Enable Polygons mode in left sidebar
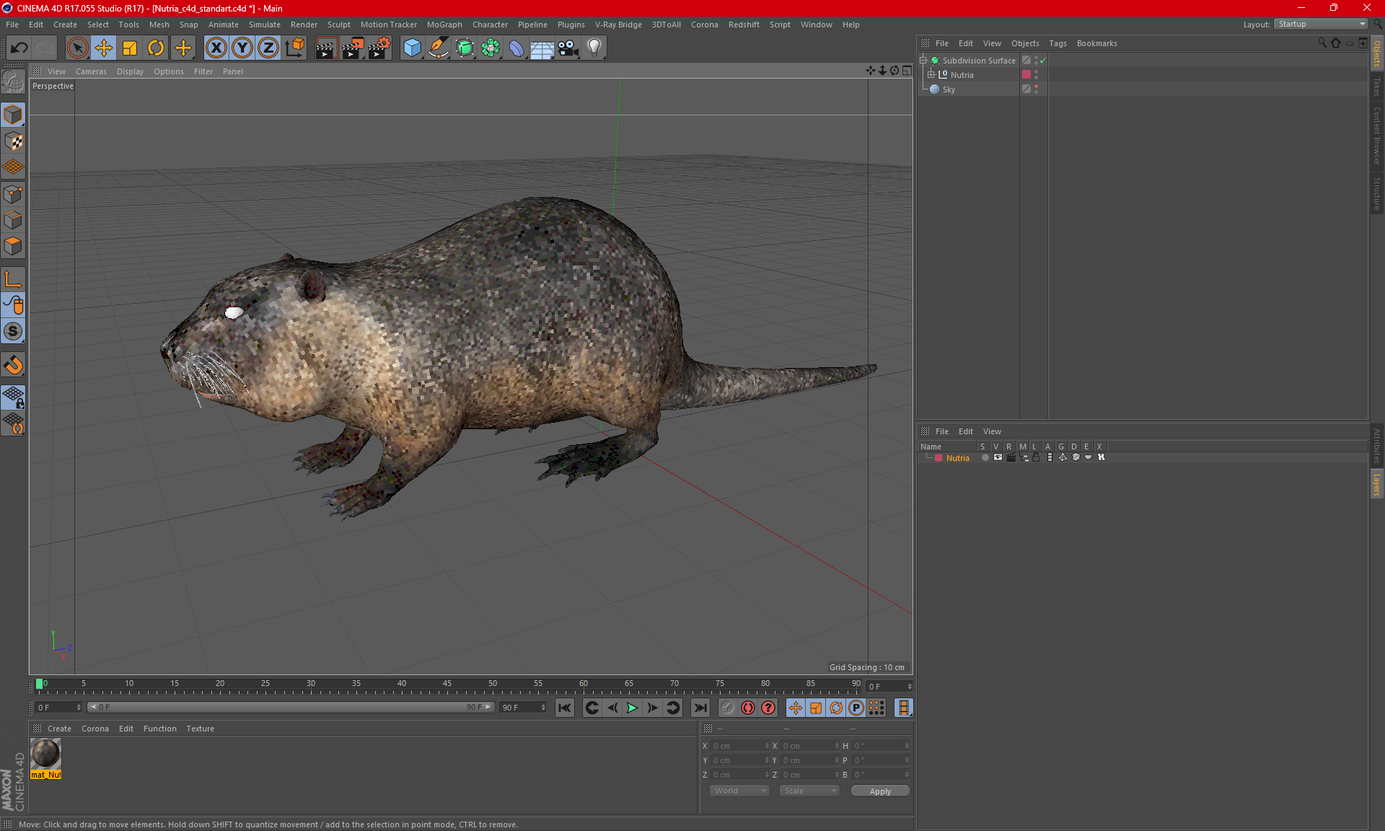The width and height of the screenshot is (1385, 831). coord(13,246)
